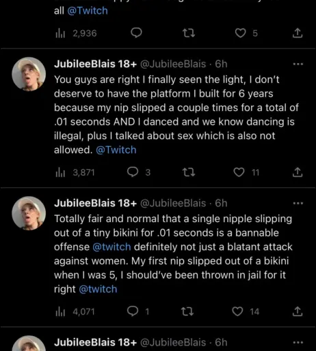Share the tweet with 4,071 views
Screen dimensions: 316x351
pos(298,311)
